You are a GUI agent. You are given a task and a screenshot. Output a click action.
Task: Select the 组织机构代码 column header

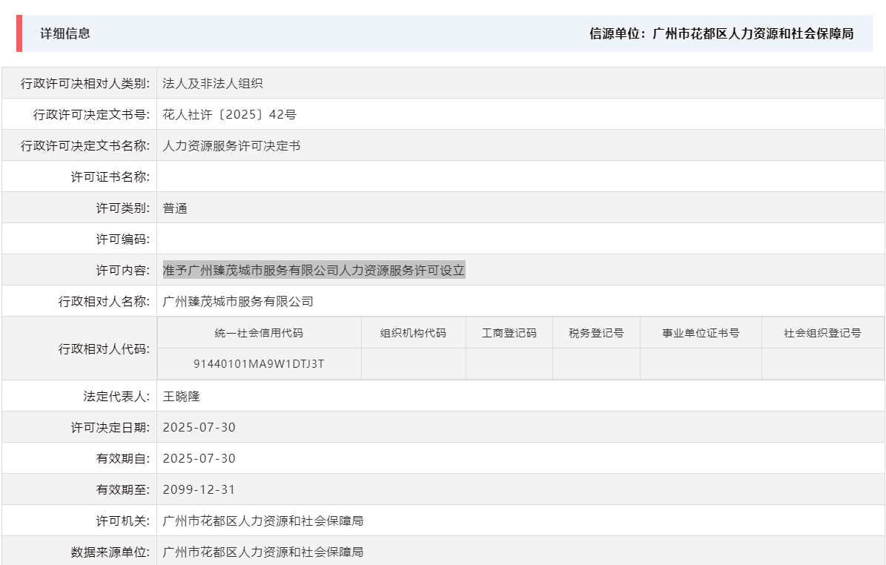(x=411, y=333)
